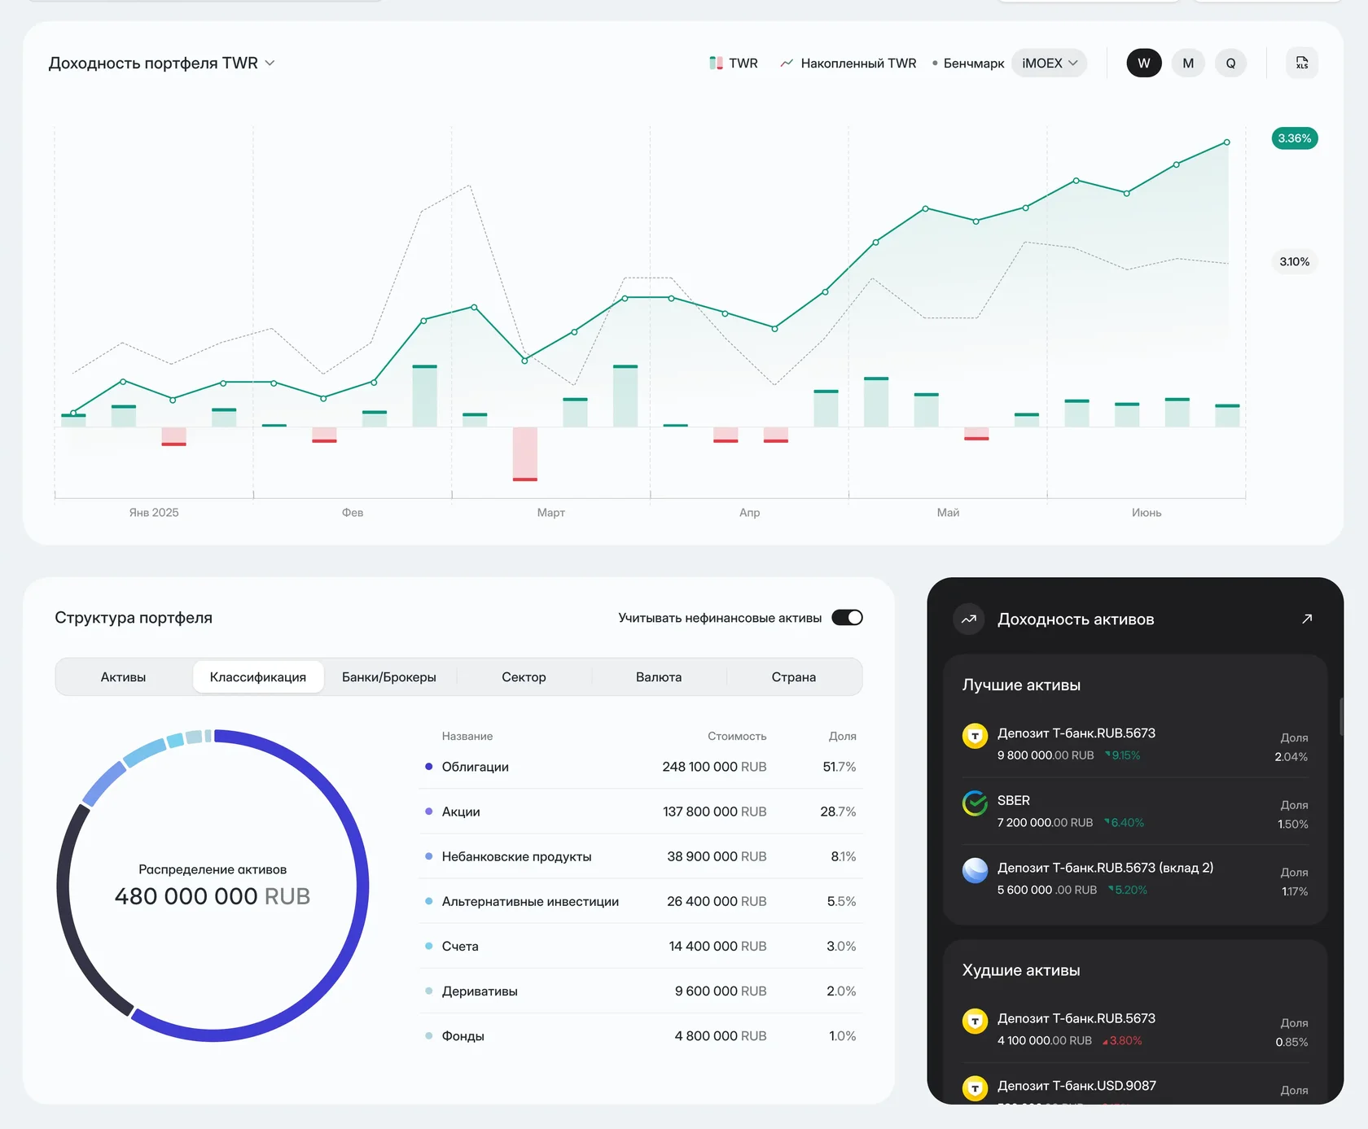Open the iMOEX benchmark dropdown
1368x1129 pixels.
click(1049, 63)
